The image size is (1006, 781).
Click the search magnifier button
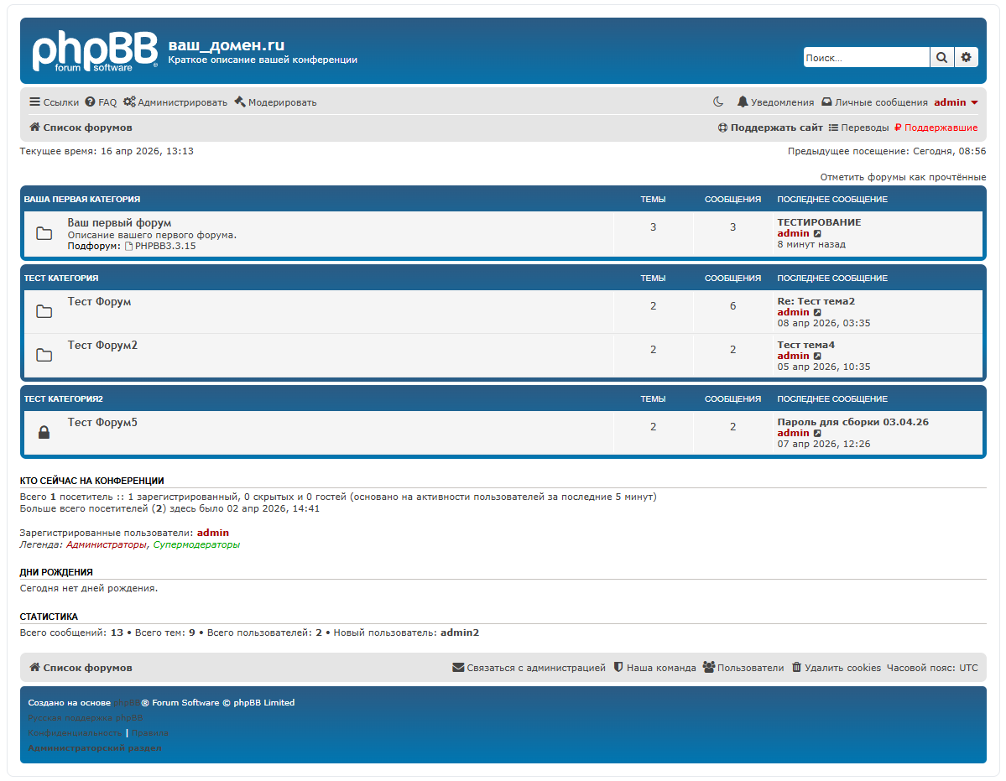[941, 57]
